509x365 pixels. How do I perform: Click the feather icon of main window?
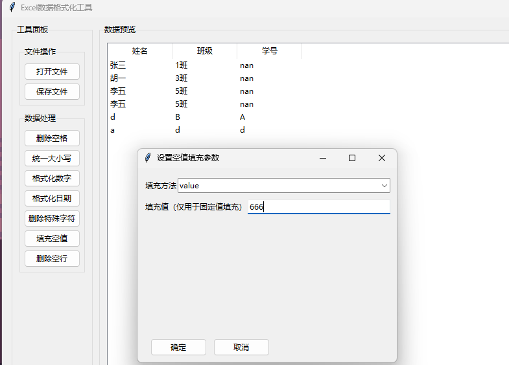12,7
